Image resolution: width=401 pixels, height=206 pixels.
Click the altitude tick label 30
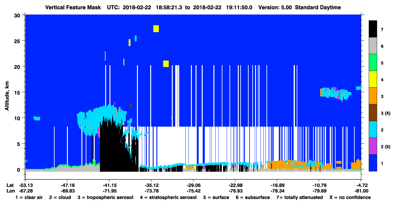pos(18,15)
